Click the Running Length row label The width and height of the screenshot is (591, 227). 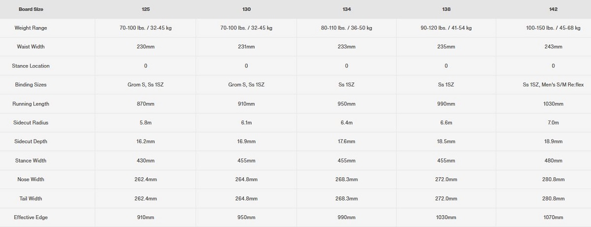tap(31, 104)
